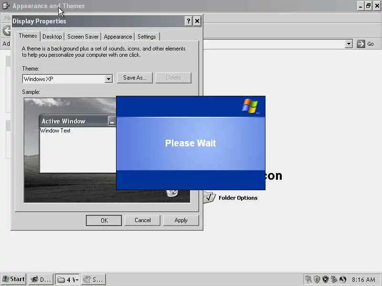Screen dimensions: 382x286
Task: Click the sample Active Window minimize button
Action: point(112,121)
